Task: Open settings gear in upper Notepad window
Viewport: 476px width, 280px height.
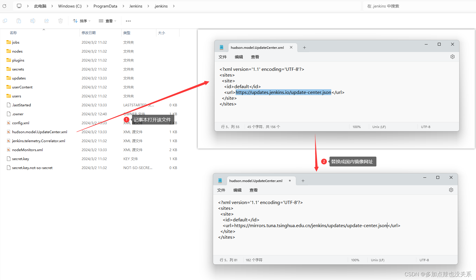Action: click(453, 57)
